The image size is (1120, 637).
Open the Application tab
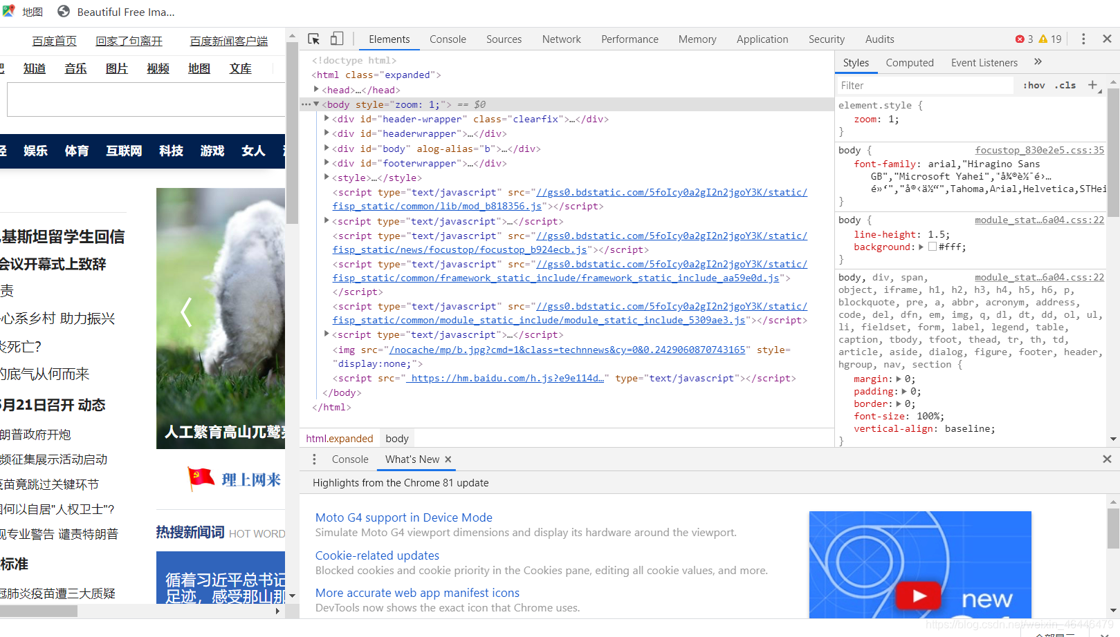762,39
